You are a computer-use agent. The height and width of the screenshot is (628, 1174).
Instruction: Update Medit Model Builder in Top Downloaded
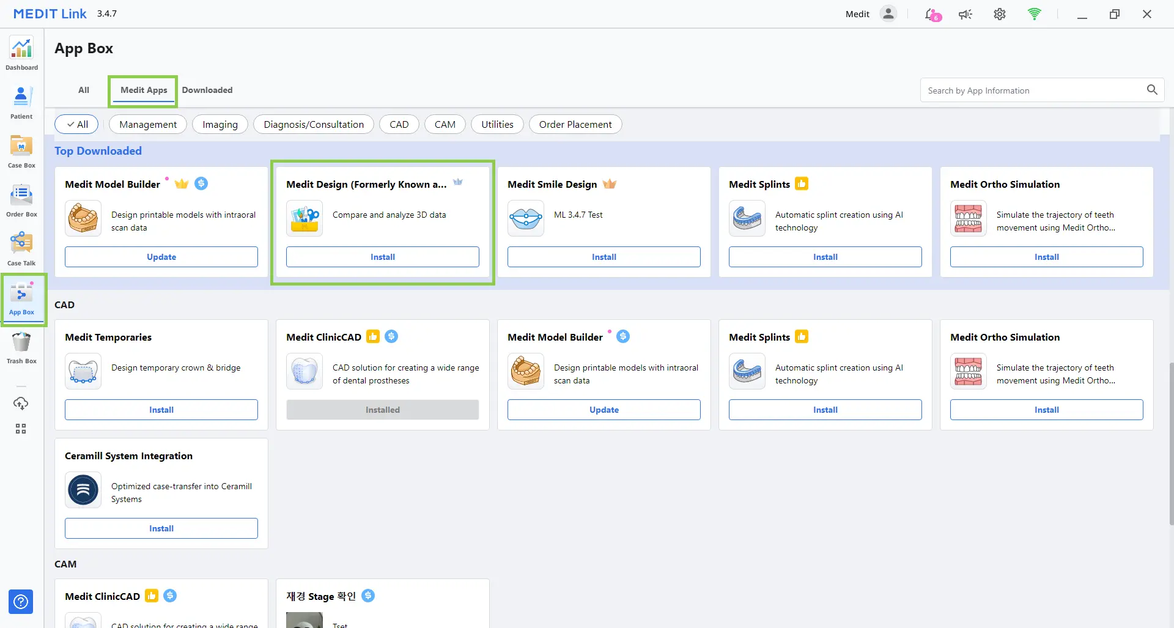(x=161, y=257)
